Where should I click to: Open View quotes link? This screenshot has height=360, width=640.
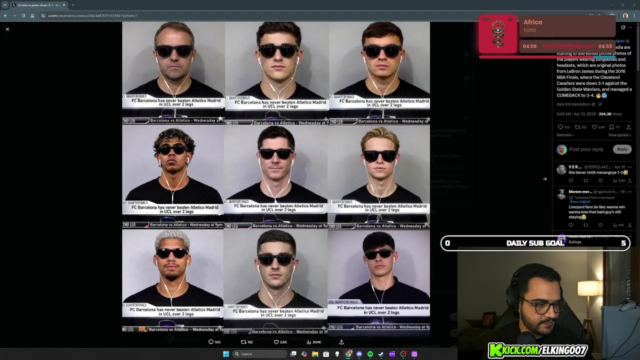(x=619, y=135)
